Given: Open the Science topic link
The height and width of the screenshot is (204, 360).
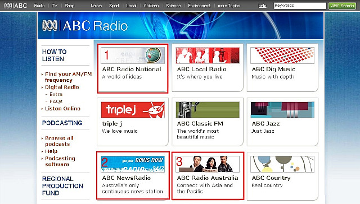Looking at the screenshot, I should [x=173, y=6].
